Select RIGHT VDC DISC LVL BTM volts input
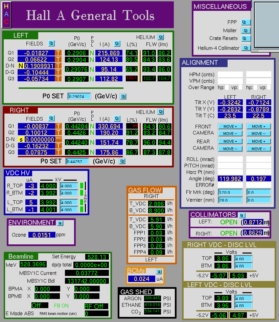This screenshot has height=322, width=279. (243, 266)
